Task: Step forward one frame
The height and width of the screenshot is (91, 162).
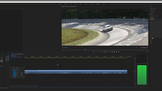Action: coord(107,52)
